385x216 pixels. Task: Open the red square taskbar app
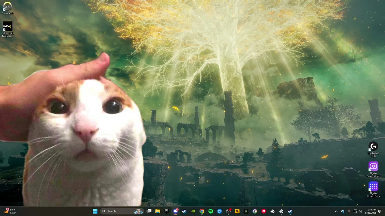(264, 211)
